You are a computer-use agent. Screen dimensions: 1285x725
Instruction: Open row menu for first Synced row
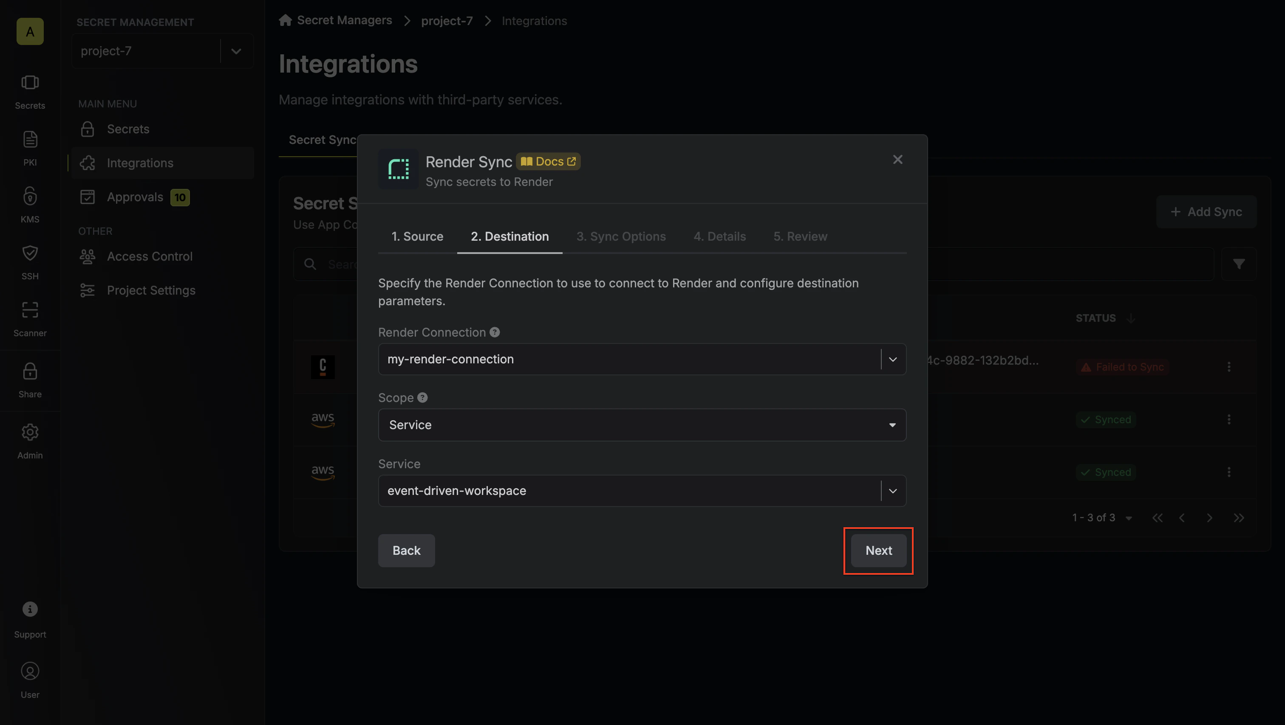1228,419
